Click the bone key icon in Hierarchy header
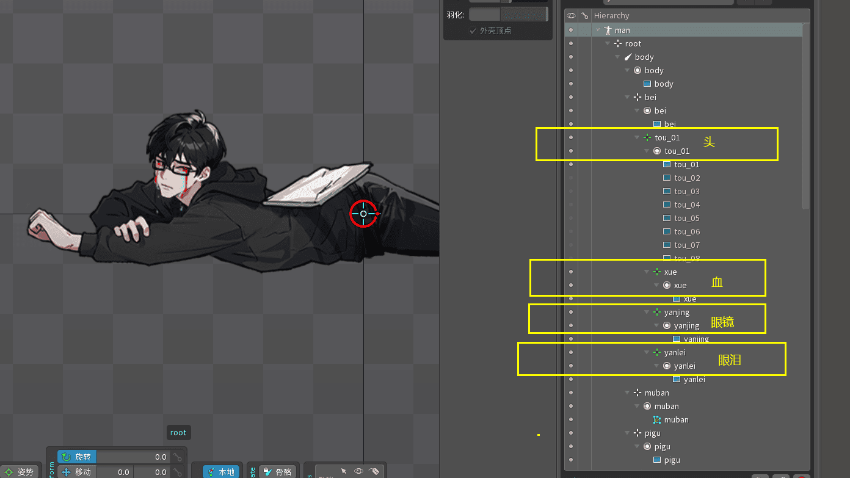This screenshot has width=850, height=478. (x=584, y=16)
